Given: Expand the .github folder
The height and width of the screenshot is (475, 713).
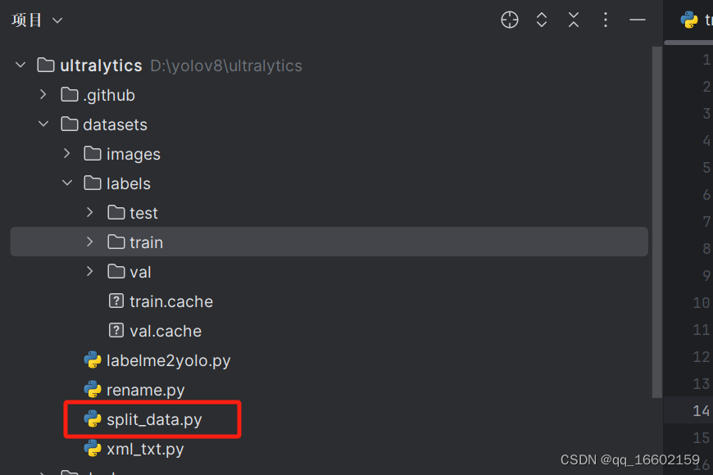Looking at the screenshot, I should point(43,95).
